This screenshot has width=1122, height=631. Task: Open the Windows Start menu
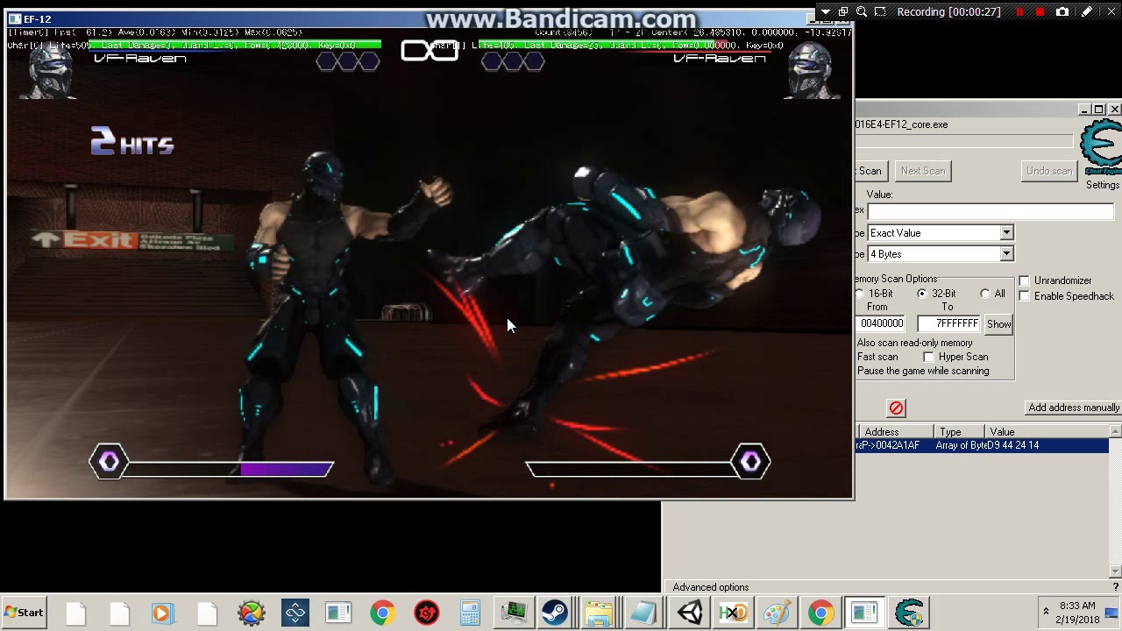click(x=25, y=613)
